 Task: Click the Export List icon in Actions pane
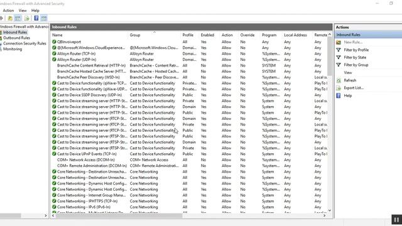(x=339, y=88)
